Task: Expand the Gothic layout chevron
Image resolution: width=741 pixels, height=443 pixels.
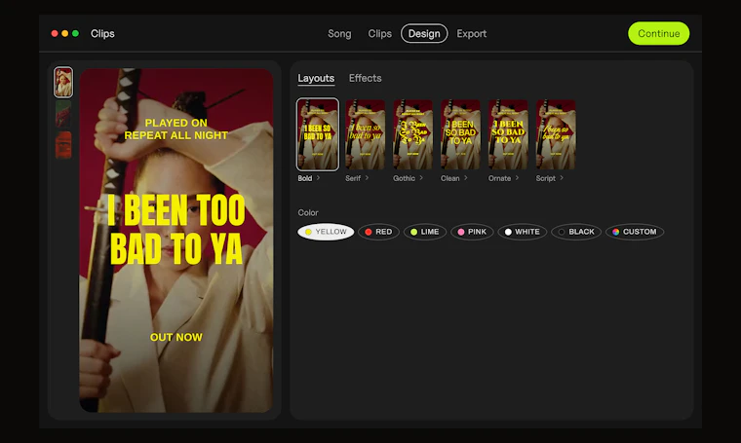Action: point(421,178)
